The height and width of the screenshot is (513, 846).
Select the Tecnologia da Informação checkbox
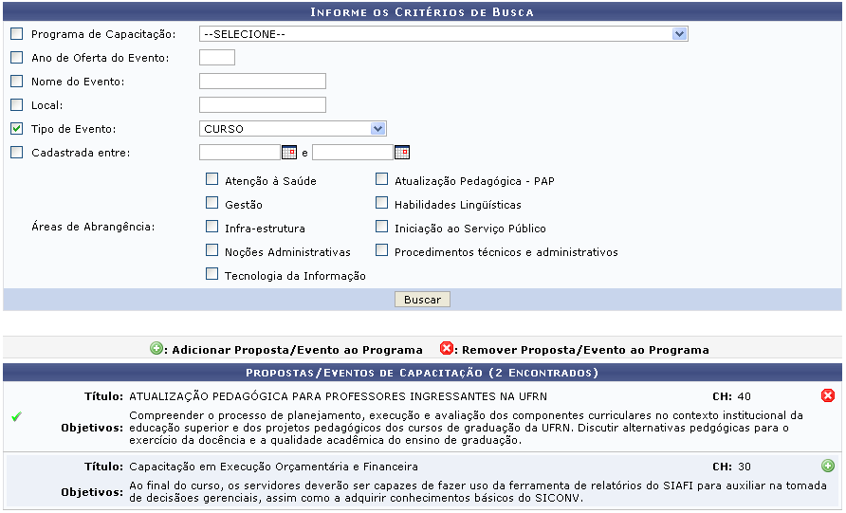click(212, 275)
